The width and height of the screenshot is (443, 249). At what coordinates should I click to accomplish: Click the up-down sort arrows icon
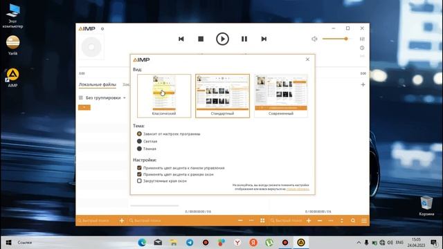(342, 221)
